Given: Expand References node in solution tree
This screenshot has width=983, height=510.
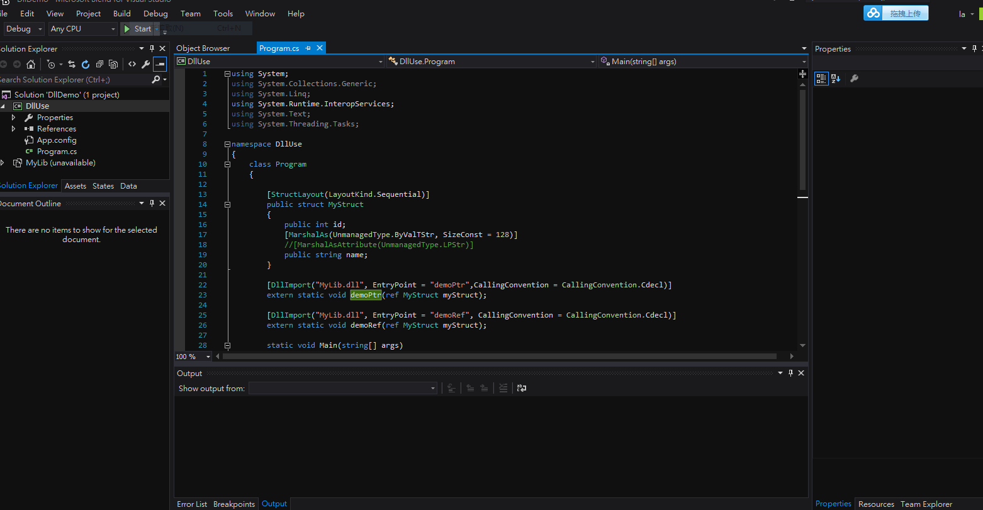Looking at the screenshot, I should [14, 129].
